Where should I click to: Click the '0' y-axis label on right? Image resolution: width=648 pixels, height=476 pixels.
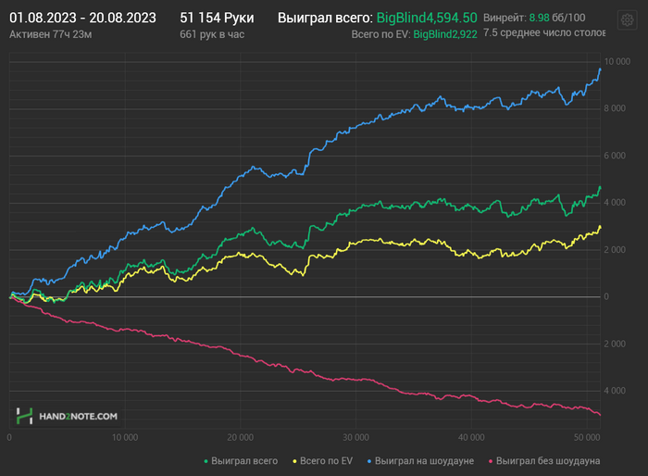(x=606, y=296)
